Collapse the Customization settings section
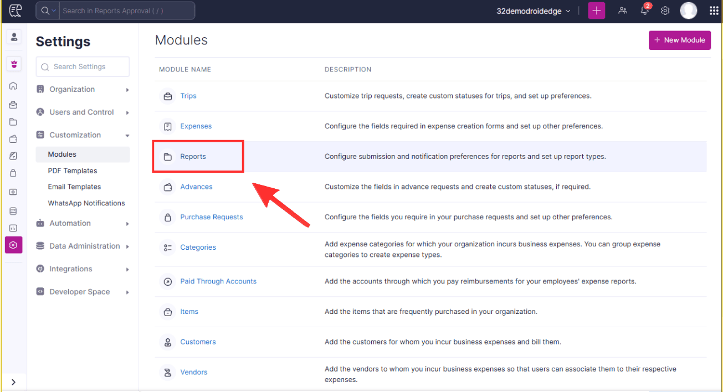723x392 pixels. [x=83, y=135]
